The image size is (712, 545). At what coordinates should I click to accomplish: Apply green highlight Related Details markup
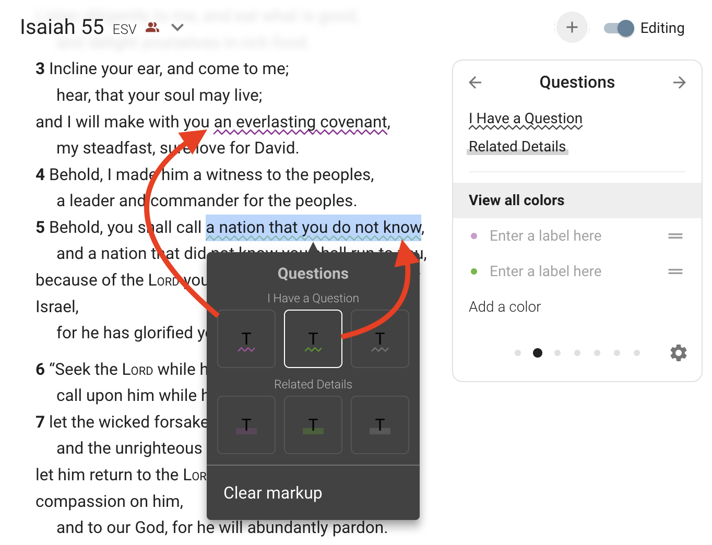point(313,425)
